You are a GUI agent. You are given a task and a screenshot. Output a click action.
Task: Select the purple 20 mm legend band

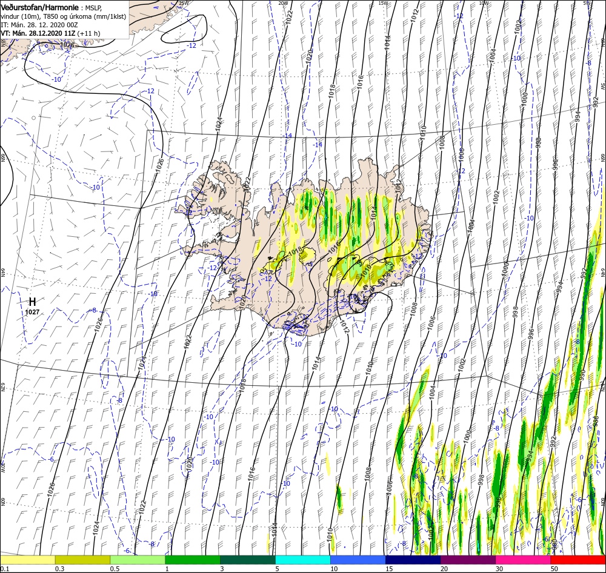click(468, 560)
